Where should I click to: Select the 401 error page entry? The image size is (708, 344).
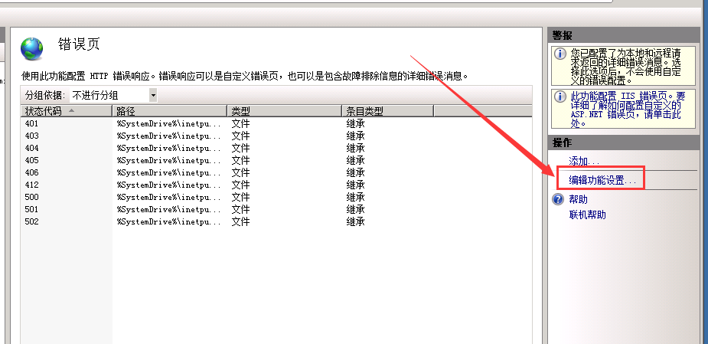point(32,123)
